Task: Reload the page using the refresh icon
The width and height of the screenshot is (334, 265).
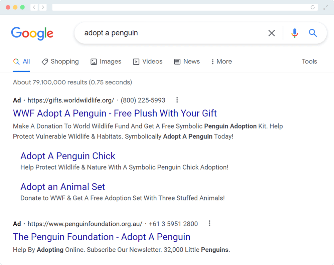Action: (x=313, y=7)
